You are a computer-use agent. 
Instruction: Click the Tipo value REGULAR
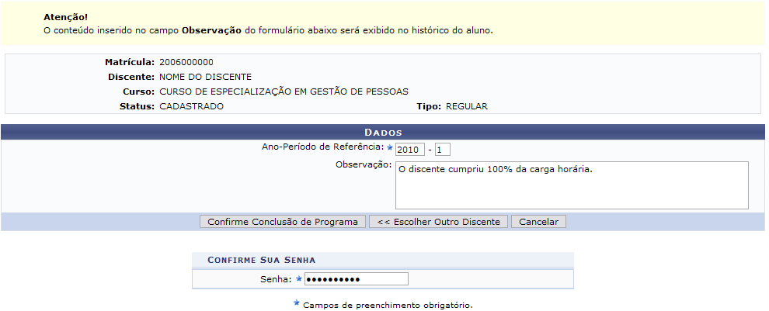(x=467, y=106)
